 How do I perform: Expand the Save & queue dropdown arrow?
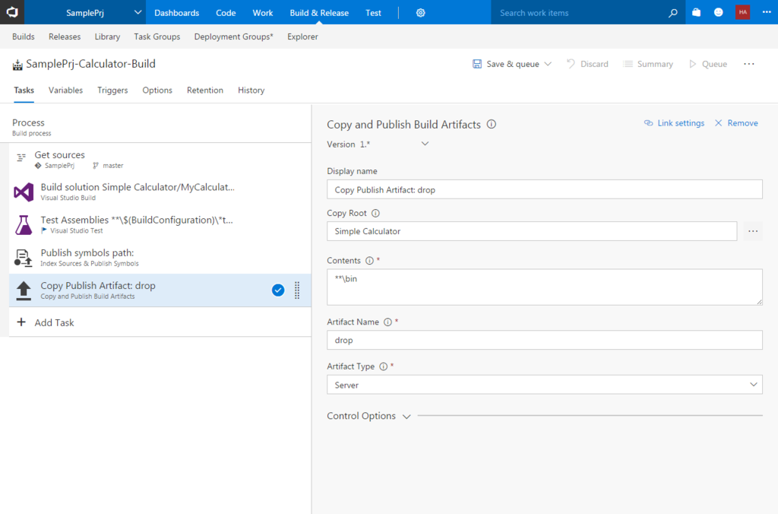pos(548,64)
